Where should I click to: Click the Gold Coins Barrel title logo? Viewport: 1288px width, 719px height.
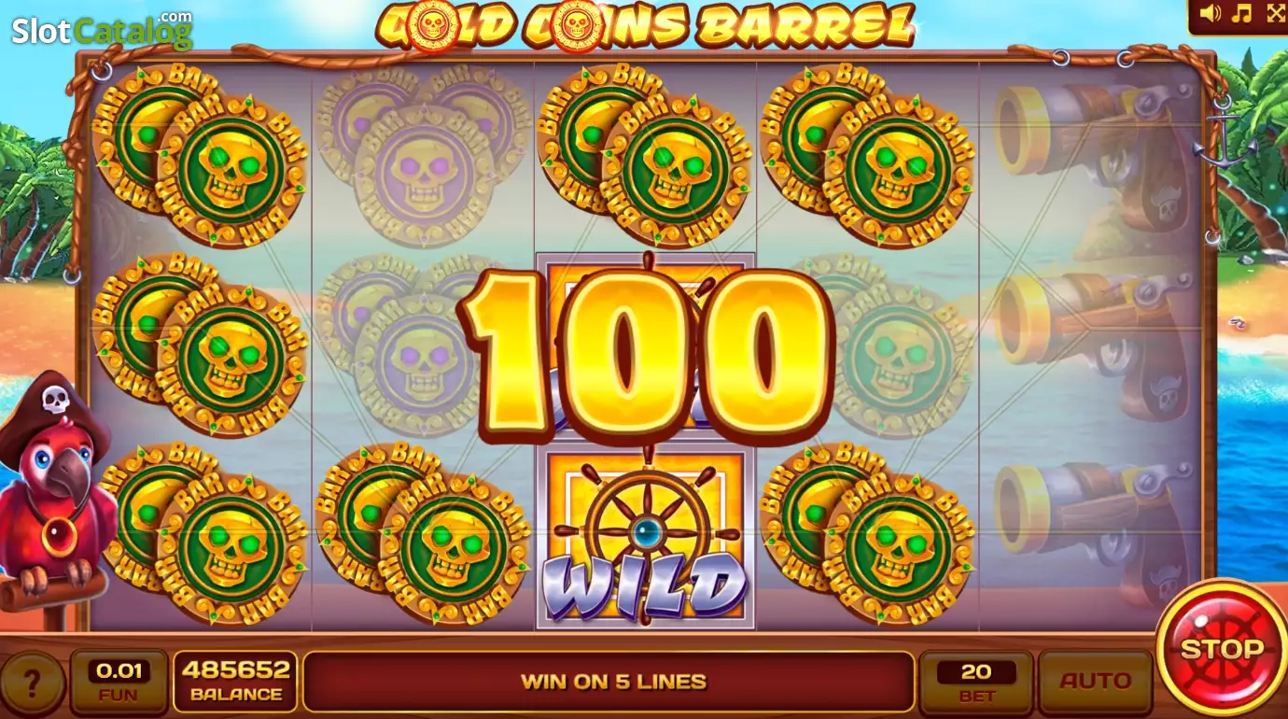(x=645, y=25)
